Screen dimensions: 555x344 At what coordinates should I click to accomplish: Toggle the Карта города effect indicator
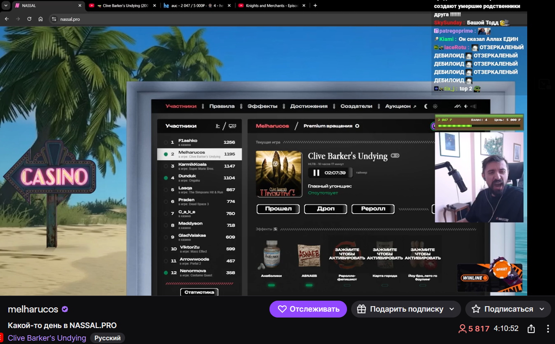385,285
